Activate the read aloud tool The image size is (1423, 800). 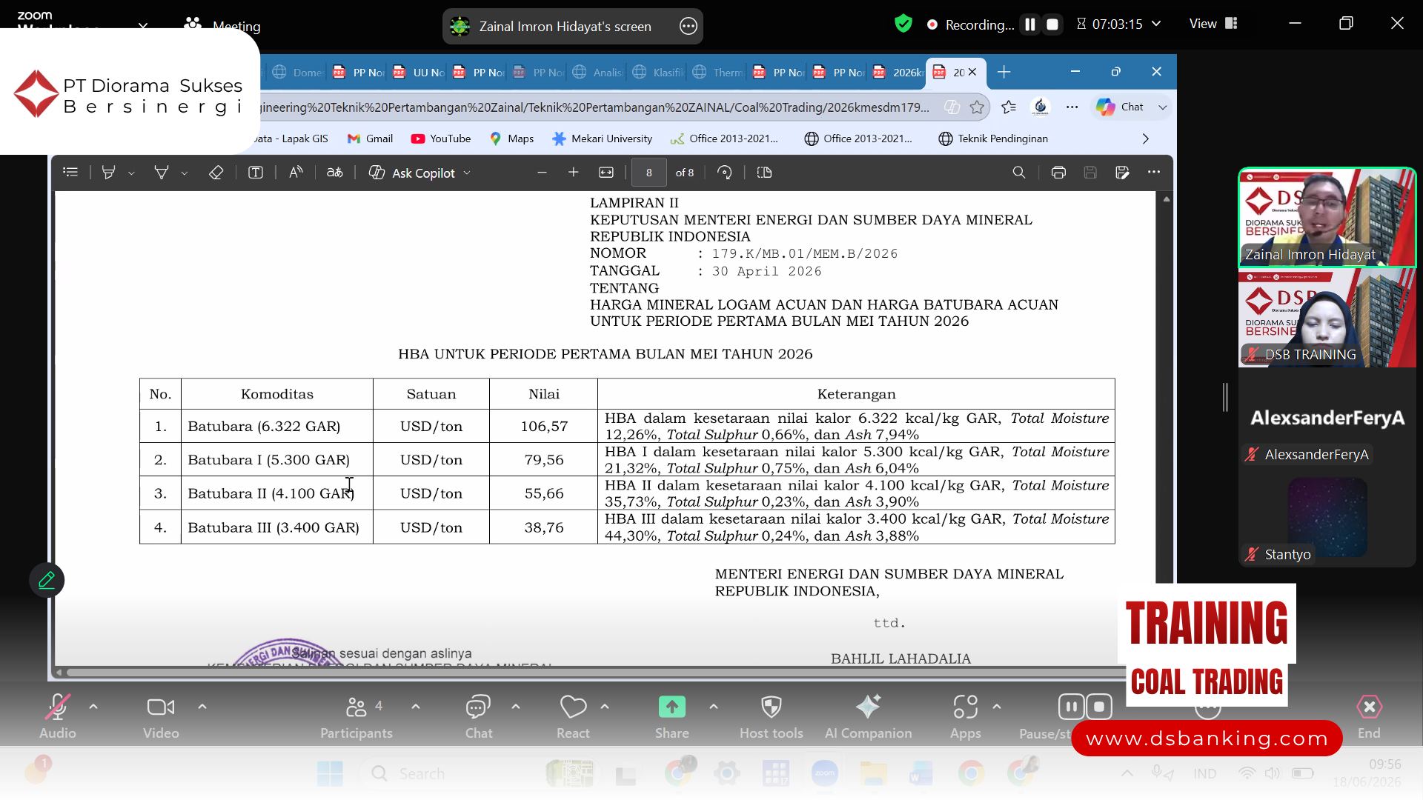point(296,173)
